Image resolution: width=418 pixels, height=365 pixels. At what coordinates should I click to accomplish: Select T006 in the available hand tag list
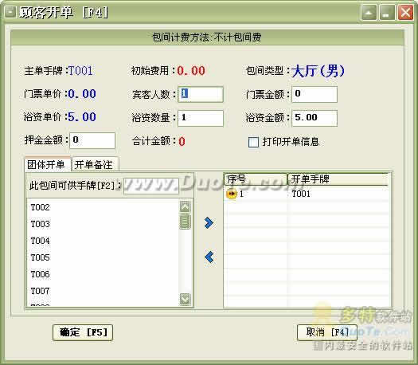click(x=41, y=274)
